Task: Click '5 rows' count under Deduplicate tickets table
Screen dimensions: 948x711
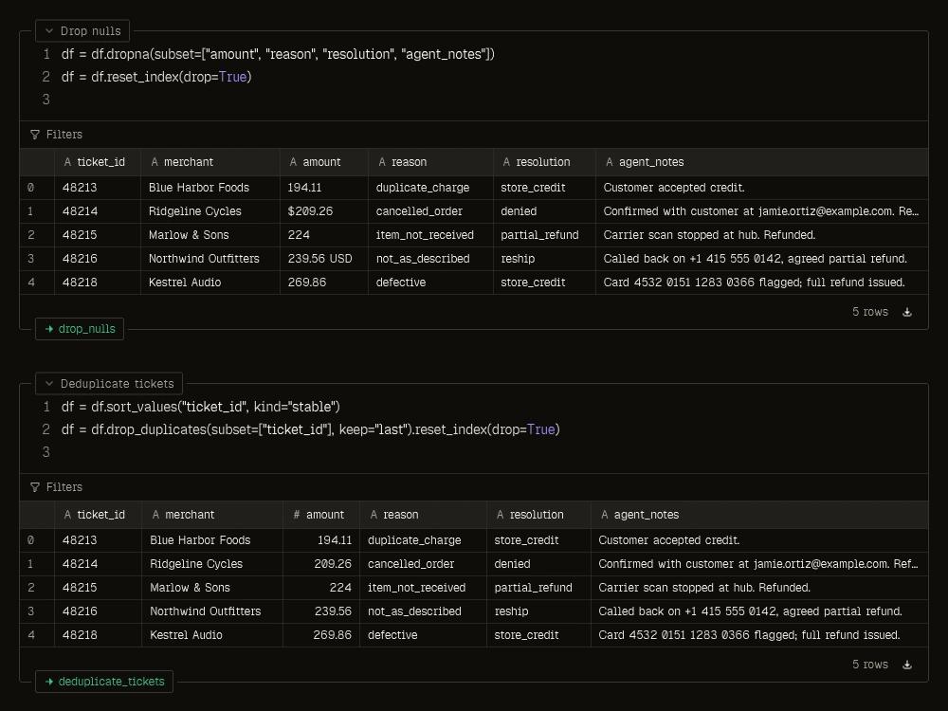Action: (870, 665)
